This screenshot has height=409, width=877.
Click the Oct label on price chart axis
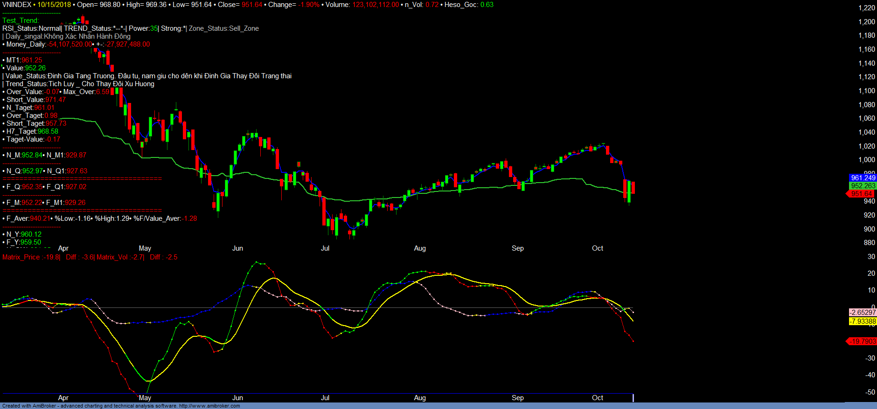(x=598, y=248)
